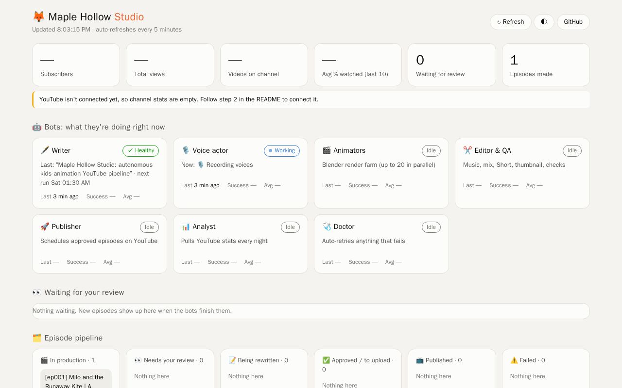Image resolution: width=622 pixels, height=388 pixels.
Task: Click the Doctor stethoscope icon
Action: pos(327,226)
